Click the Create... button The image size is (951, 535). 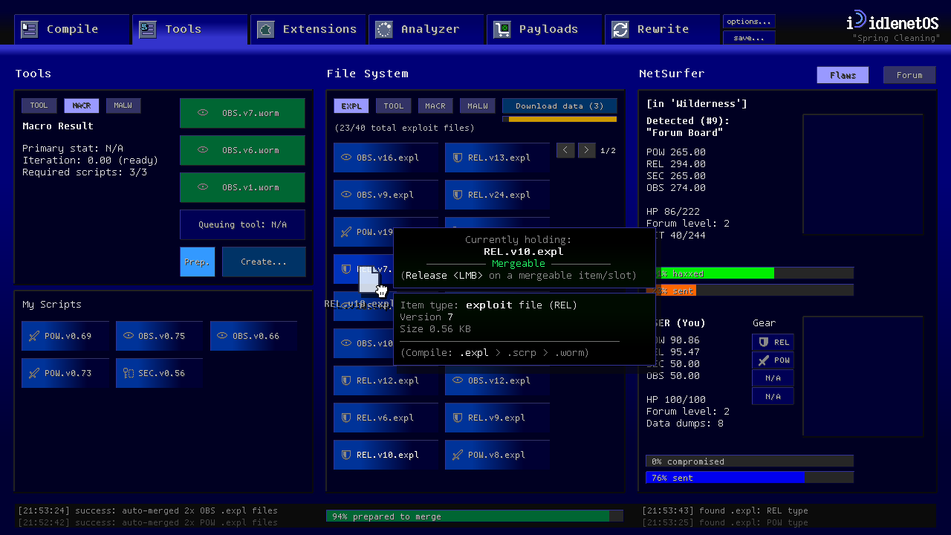pyautogui.click(x=263, y=262)
